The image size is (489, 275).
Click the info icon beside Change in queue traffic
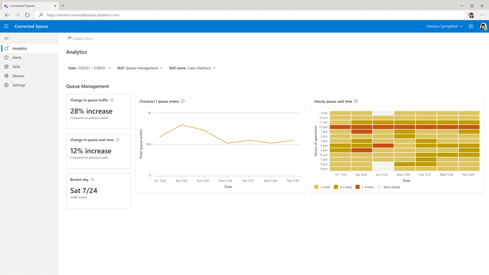(112, 100)
